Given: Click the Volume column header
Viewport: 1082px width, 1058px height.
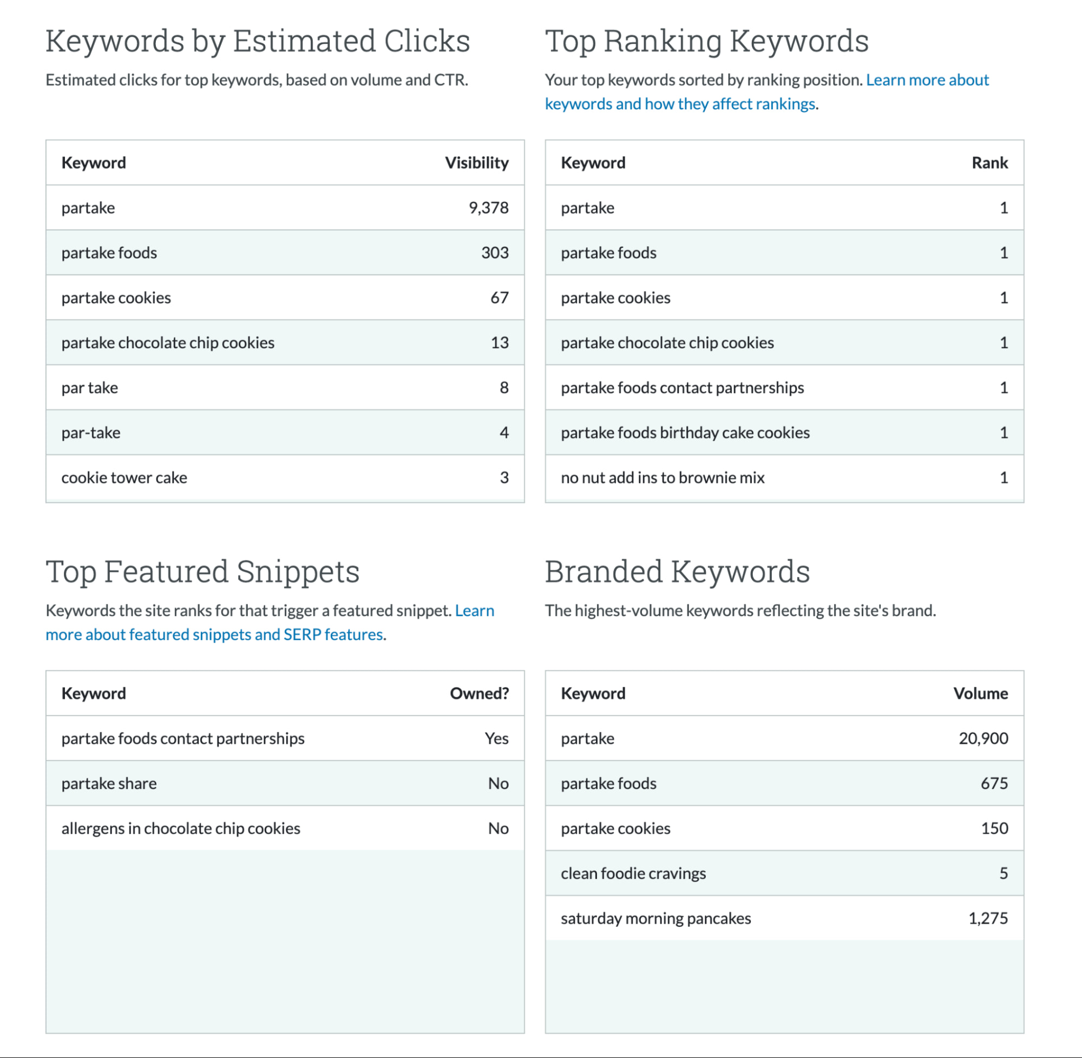Looking at the screenshot, I should [980, 694].
